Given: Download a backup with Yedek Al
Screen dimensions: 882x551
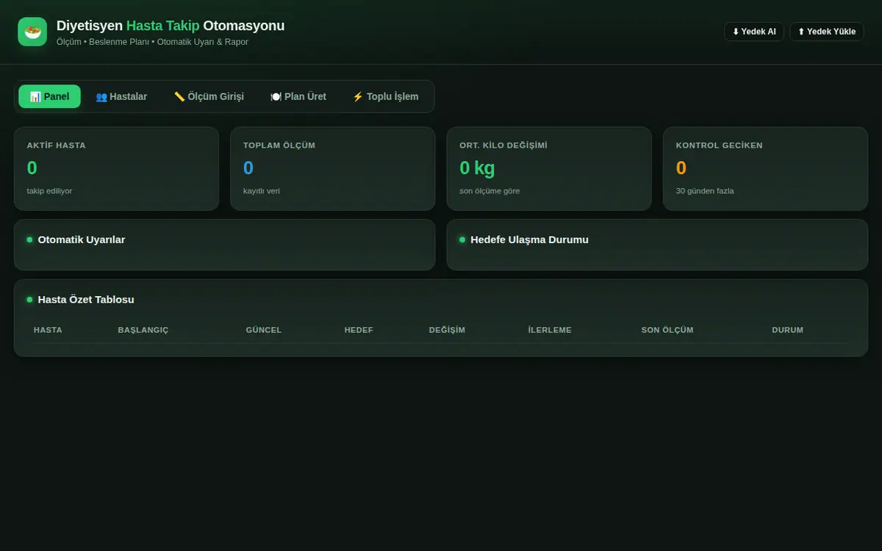Looking at the screenshot, I should click(754, 32).
